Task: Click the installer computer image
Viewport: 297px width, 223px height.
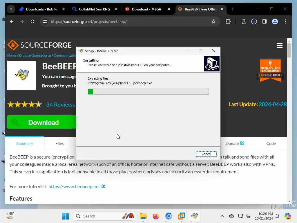Action: (212, 64)
